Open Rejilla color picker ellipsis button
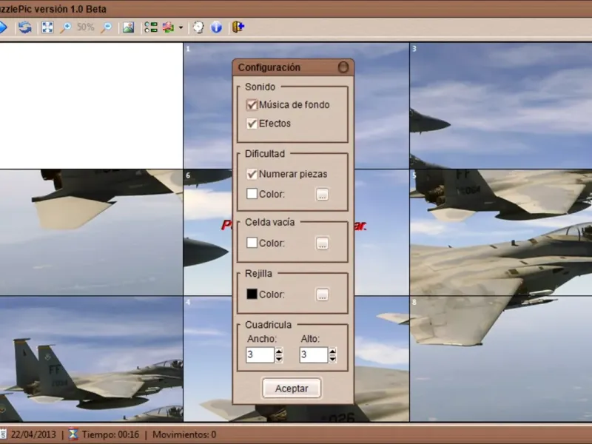The width and height of the screenshot is (592, 444). 322,295
